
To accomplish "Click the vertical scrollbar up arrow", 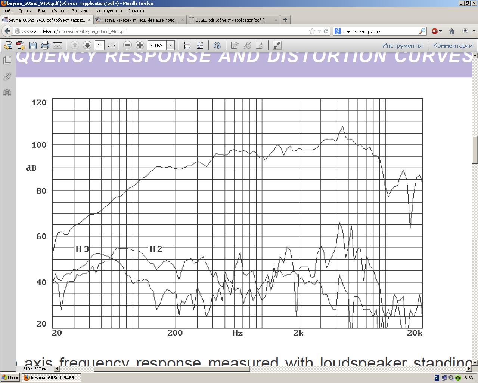I will [475, 55].
